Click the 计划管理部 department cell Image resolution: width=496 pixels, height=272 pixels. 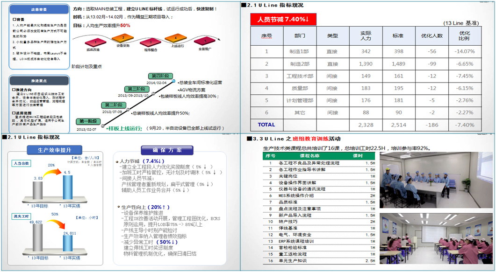click(300, 101)
